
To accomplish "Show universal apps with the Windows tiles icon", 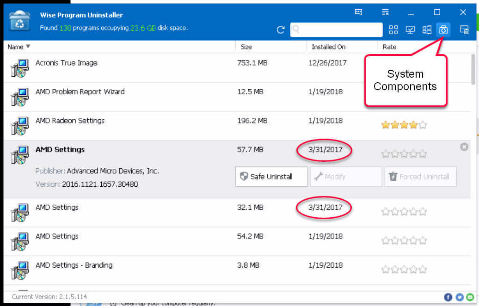I will (x=427, y=30).
